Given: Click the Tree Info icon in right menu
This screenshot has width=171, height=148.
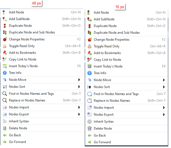Looking at the screenshot, I should (x=90, y=73).
